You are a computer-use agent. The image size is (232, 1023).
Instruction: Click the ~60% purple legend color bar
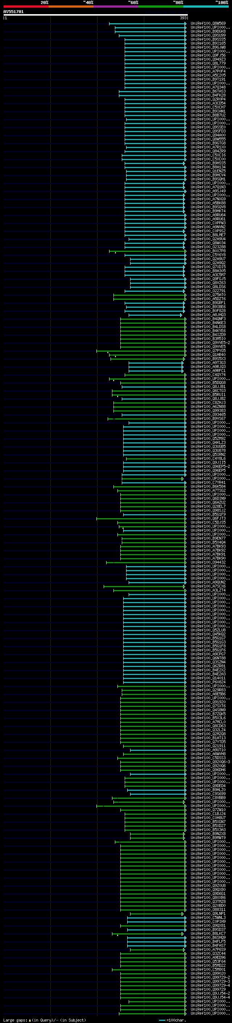(x=116, y=7)
